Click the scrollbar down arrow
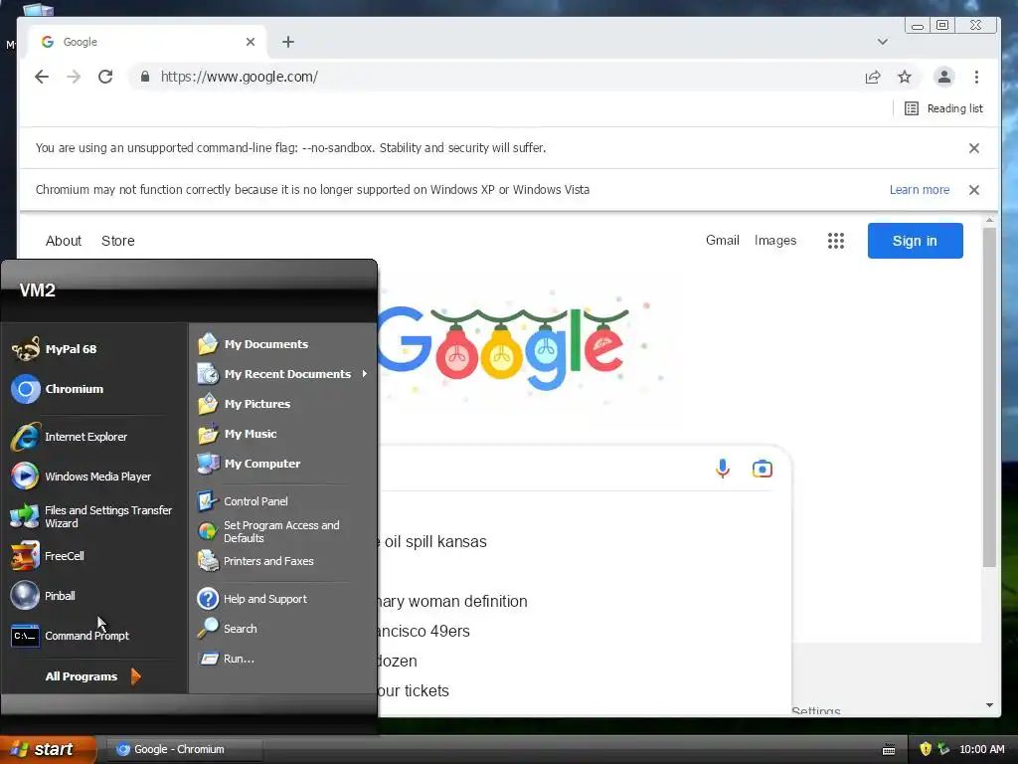This screenshot has width=1018, height=764. [x=989, y=705]
